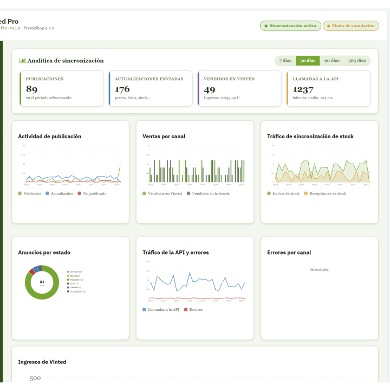
Task: Click the blue API calls line plot
Action: (198, 282)
